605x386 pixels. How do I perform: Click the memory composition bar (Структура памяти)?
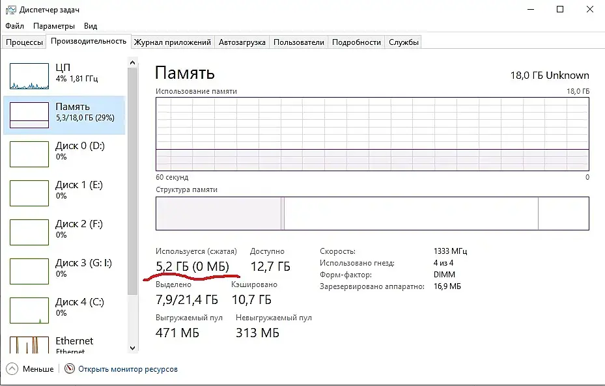[x=372, y=214]
